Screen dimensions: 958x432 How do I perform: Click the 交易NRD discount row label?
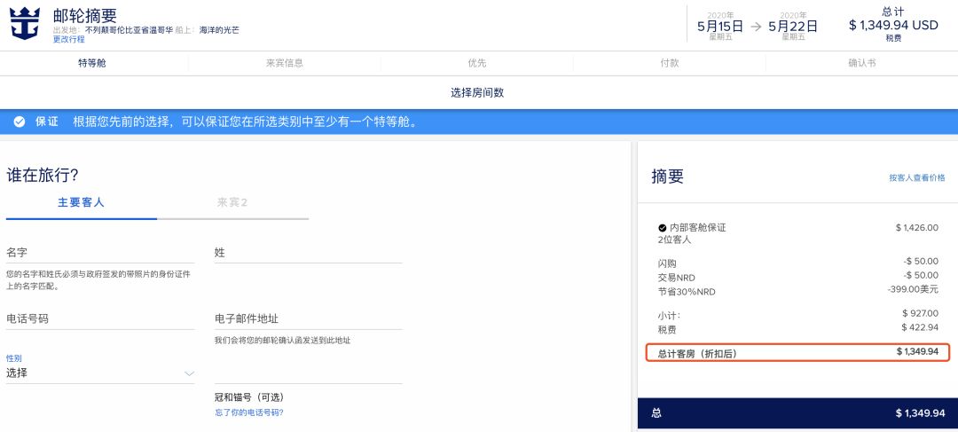click(676, 278)
